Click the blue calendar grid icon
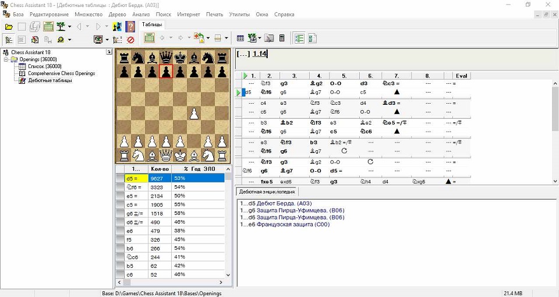 coord(240,38)
